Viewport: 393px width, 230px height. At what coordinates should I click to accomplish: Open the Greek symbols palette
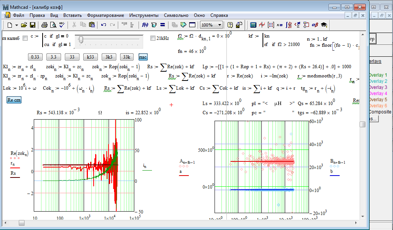315,25
